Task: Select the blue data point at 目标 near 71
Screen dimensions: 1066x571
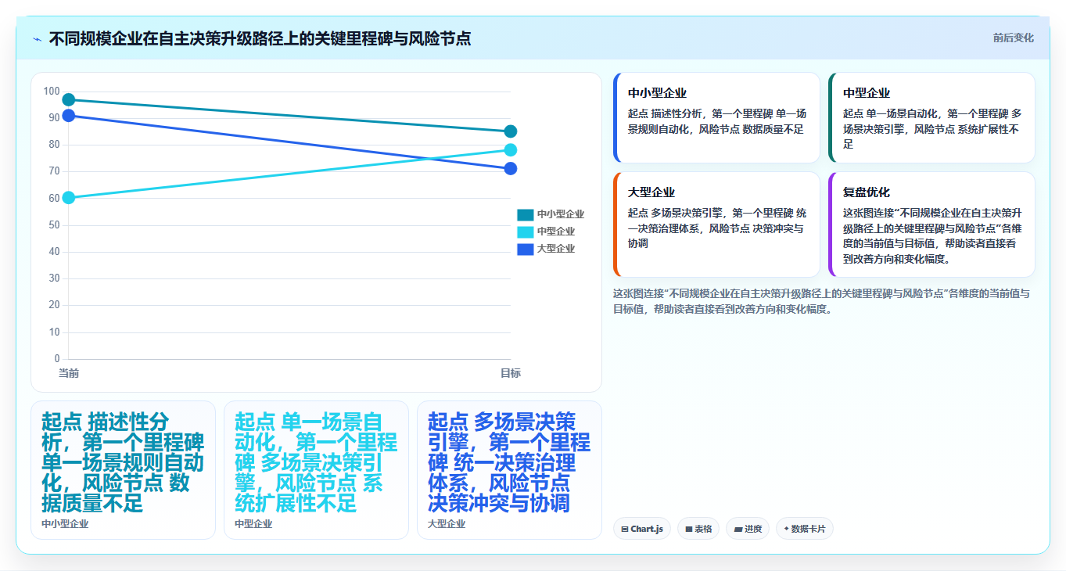Action: tap(511, 169)
